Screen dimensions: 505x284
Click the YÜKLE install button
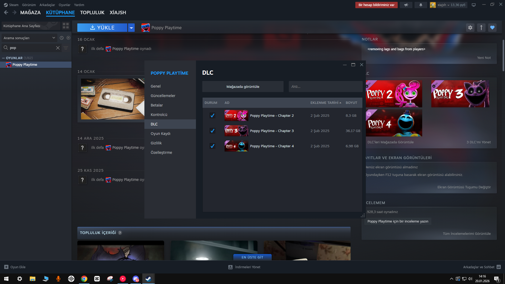[102, 28]
